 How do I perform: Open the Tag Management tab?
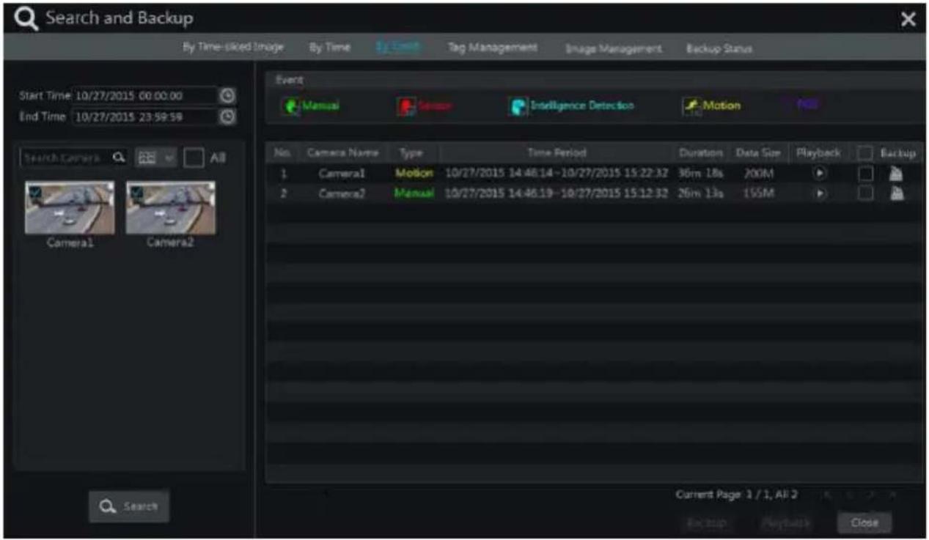coord(492,47)
